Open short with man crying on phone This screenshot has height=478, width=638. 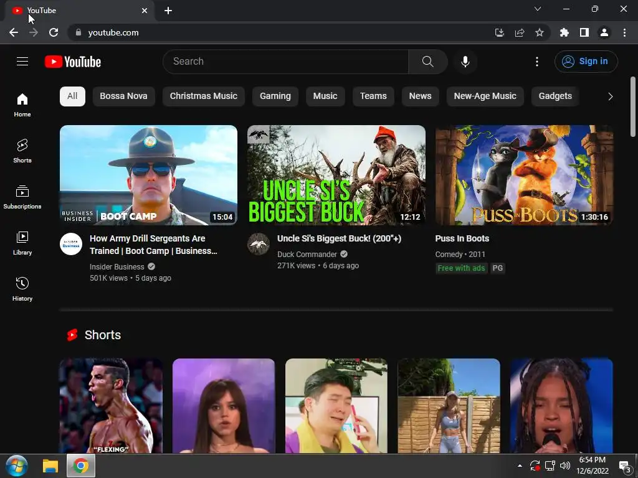[336, 406]
